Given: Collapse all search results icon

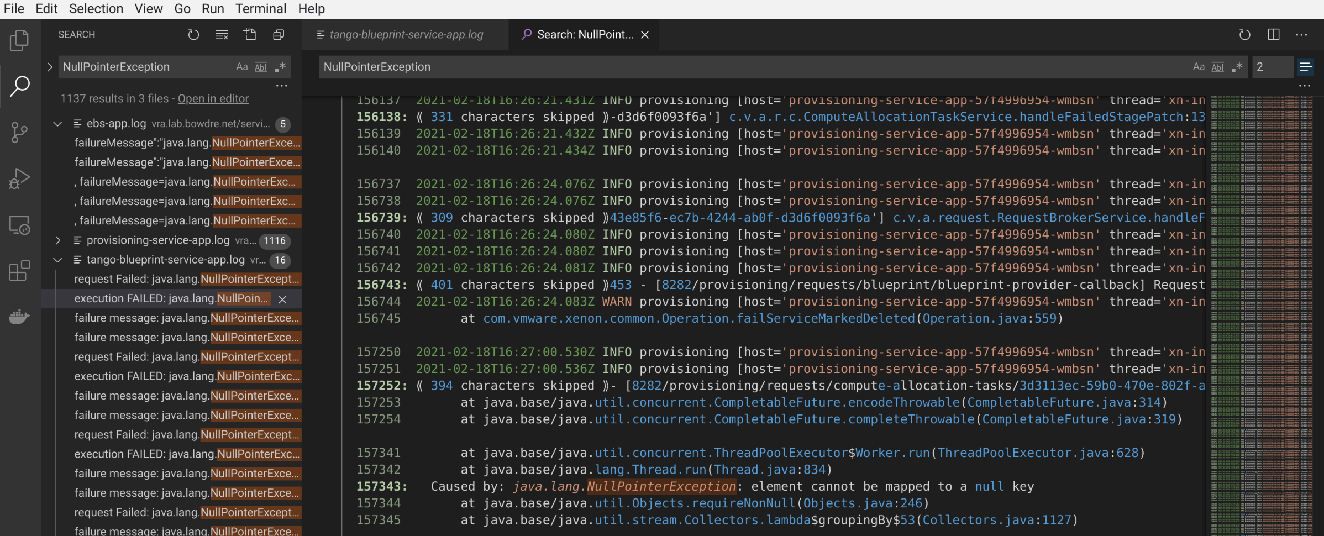Looking at the screenshot, I should [x=279, y=35].
